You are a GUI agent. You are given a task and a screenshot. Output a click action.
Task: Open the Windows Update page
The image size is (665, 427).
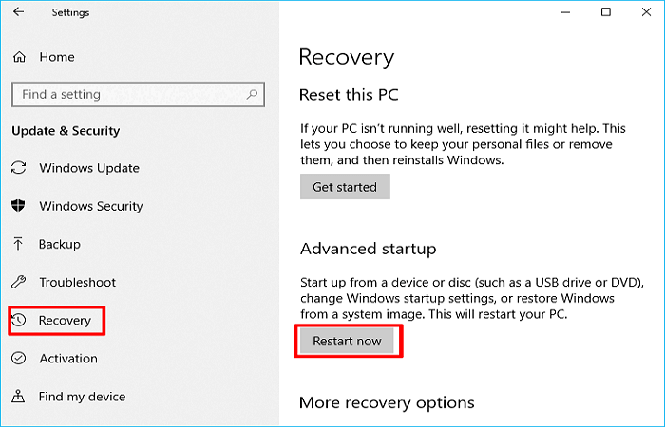point(88,168)
